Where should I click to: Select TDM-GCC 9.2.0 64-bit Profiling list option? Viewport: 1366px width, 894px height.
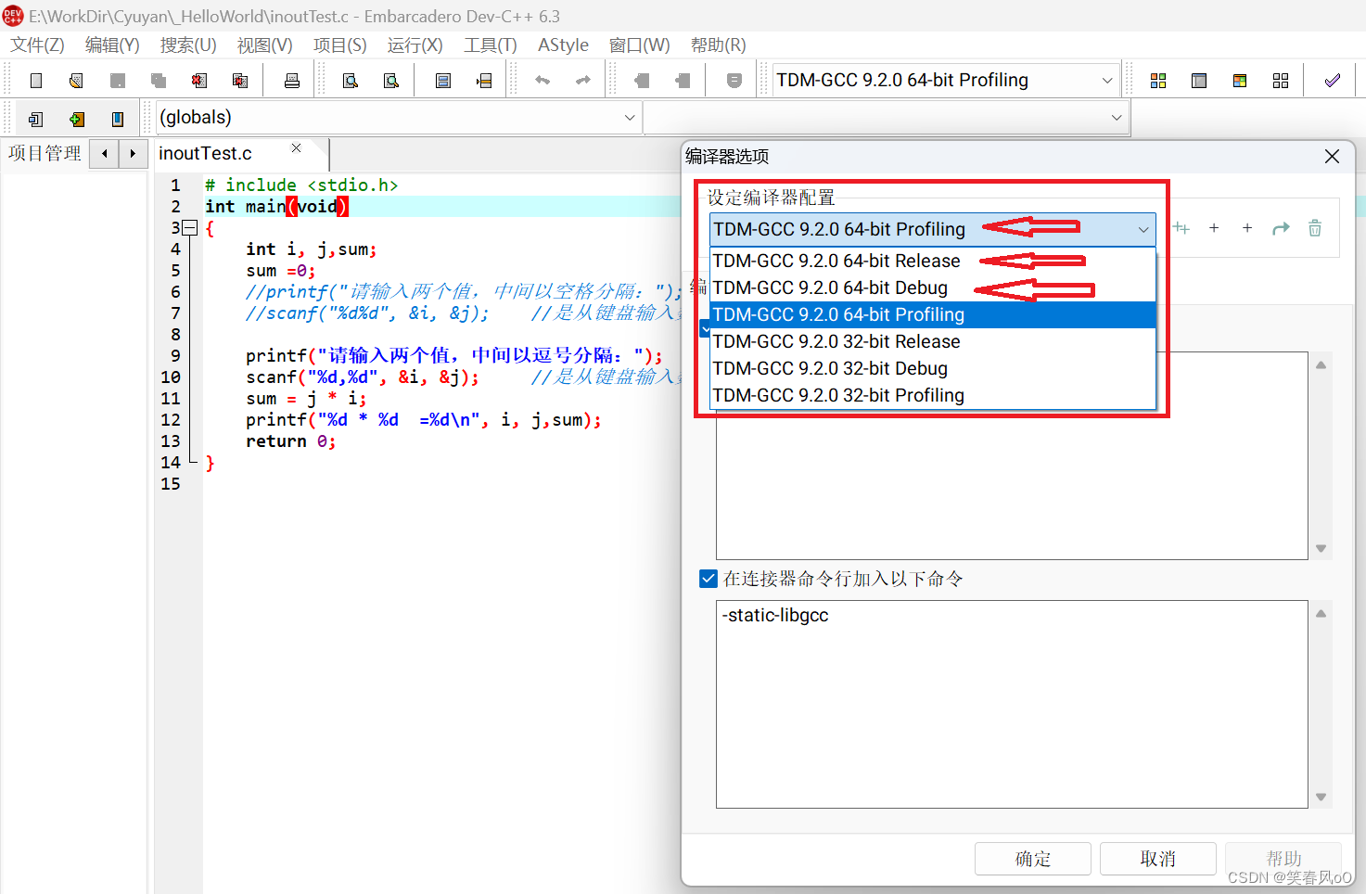coord(933,314)
